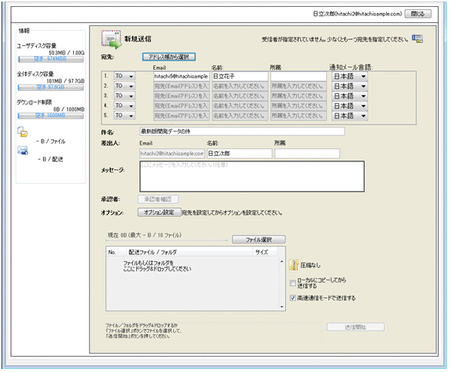Viewport: 450px width, 372px height.
Task: Click inside the message text area
Action: pos(252,176)
